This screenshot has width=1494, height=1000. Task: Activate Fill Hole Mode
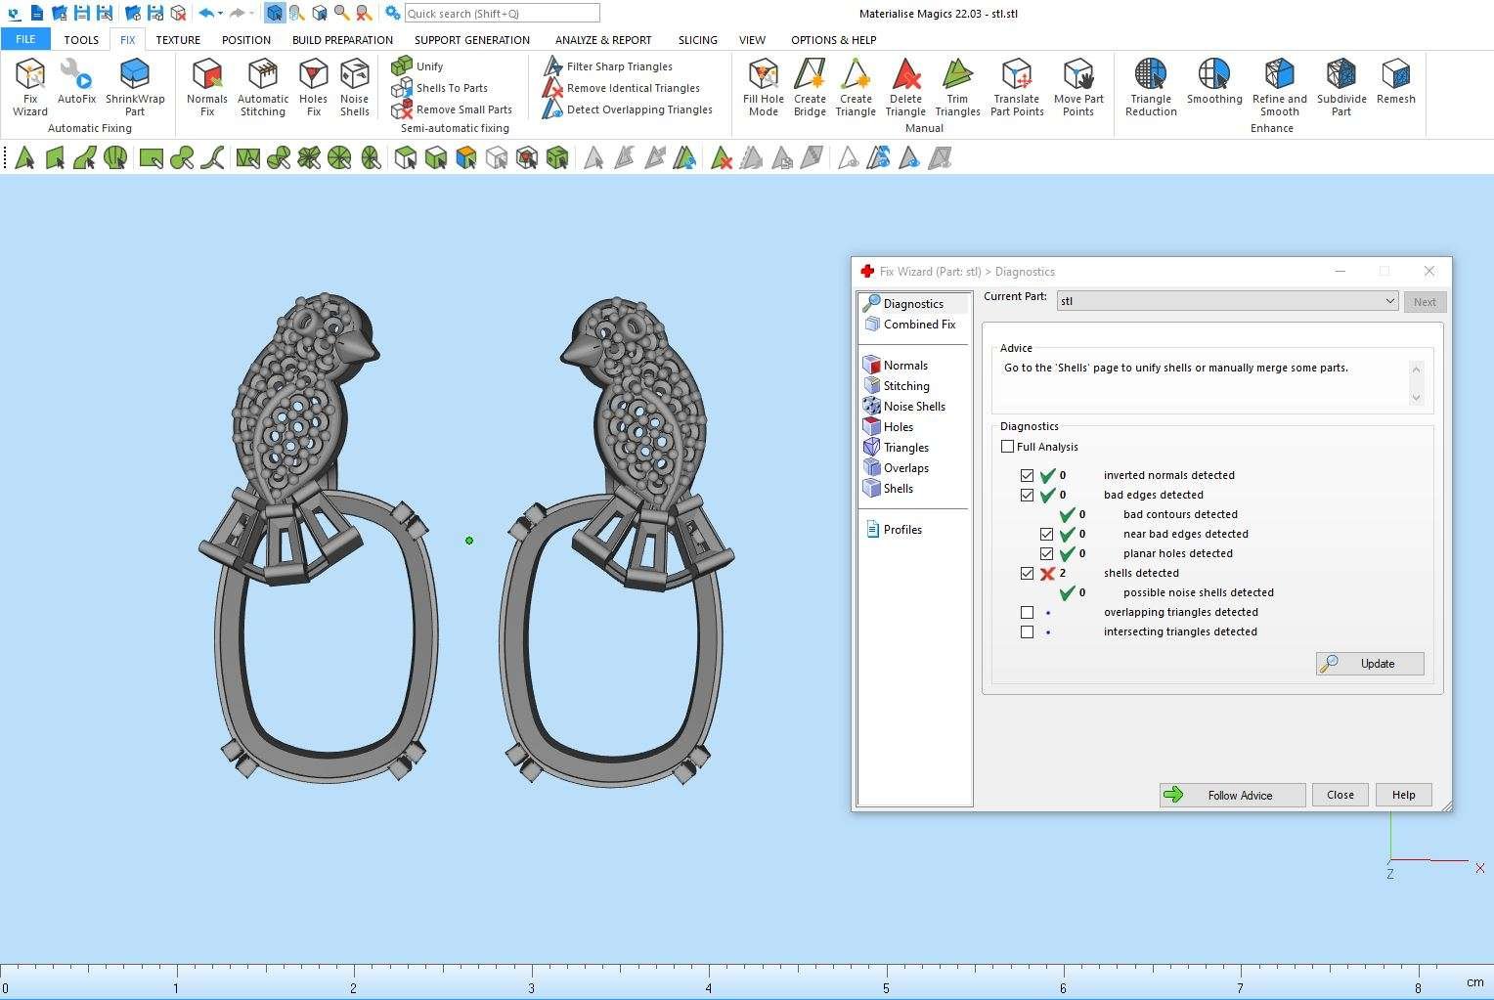pos(763,85)
